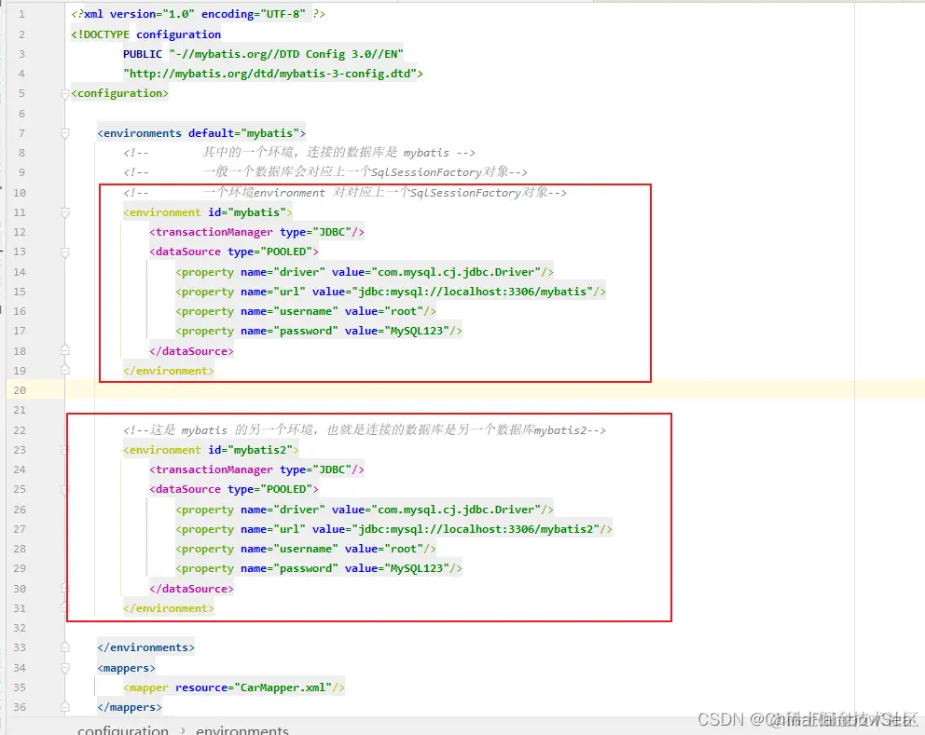Click fold end marker at line 18 closing dataSource

click(65, 350)
